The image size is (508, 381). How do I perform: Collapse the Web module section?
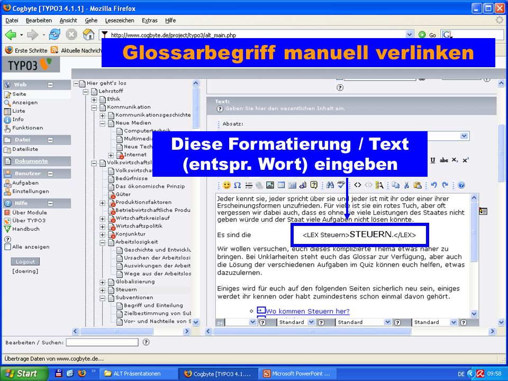tap(50, 85)
